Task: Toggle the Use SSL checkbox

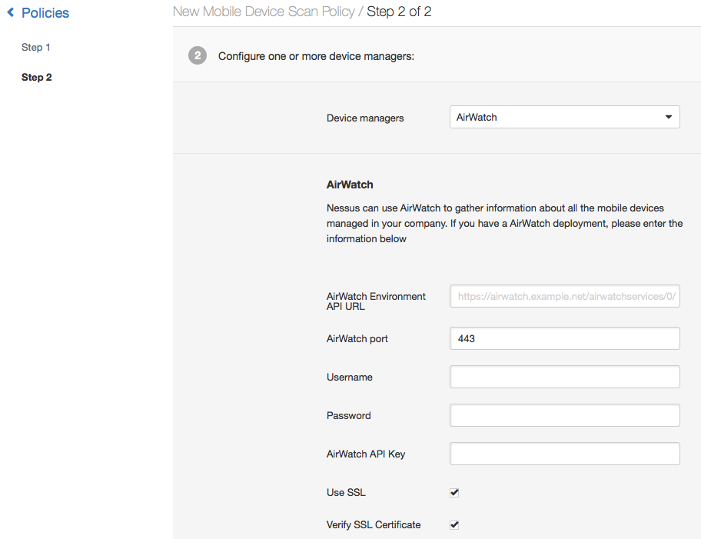Action: [454, 492]
